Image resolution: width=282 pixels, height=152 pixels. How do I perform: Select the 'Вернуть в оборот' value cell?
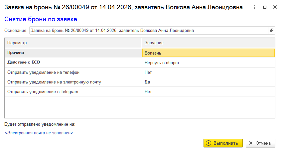(208, 63)
